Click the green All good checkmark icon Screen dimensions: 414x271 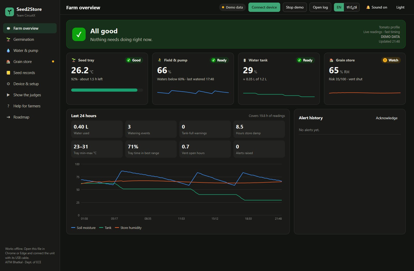click(x=79, y=34)
